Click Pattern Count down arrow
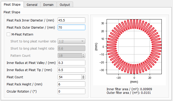 click(83, 57)
